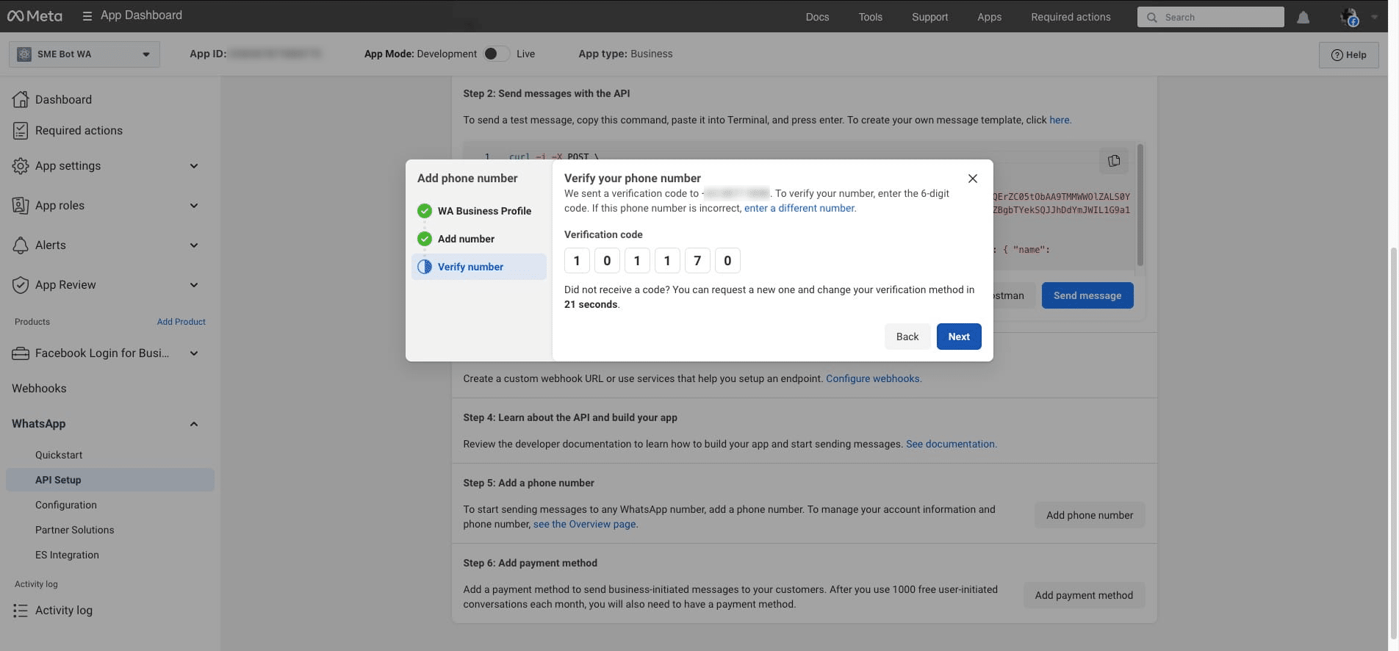Expand the App roles section

(194, 205)
